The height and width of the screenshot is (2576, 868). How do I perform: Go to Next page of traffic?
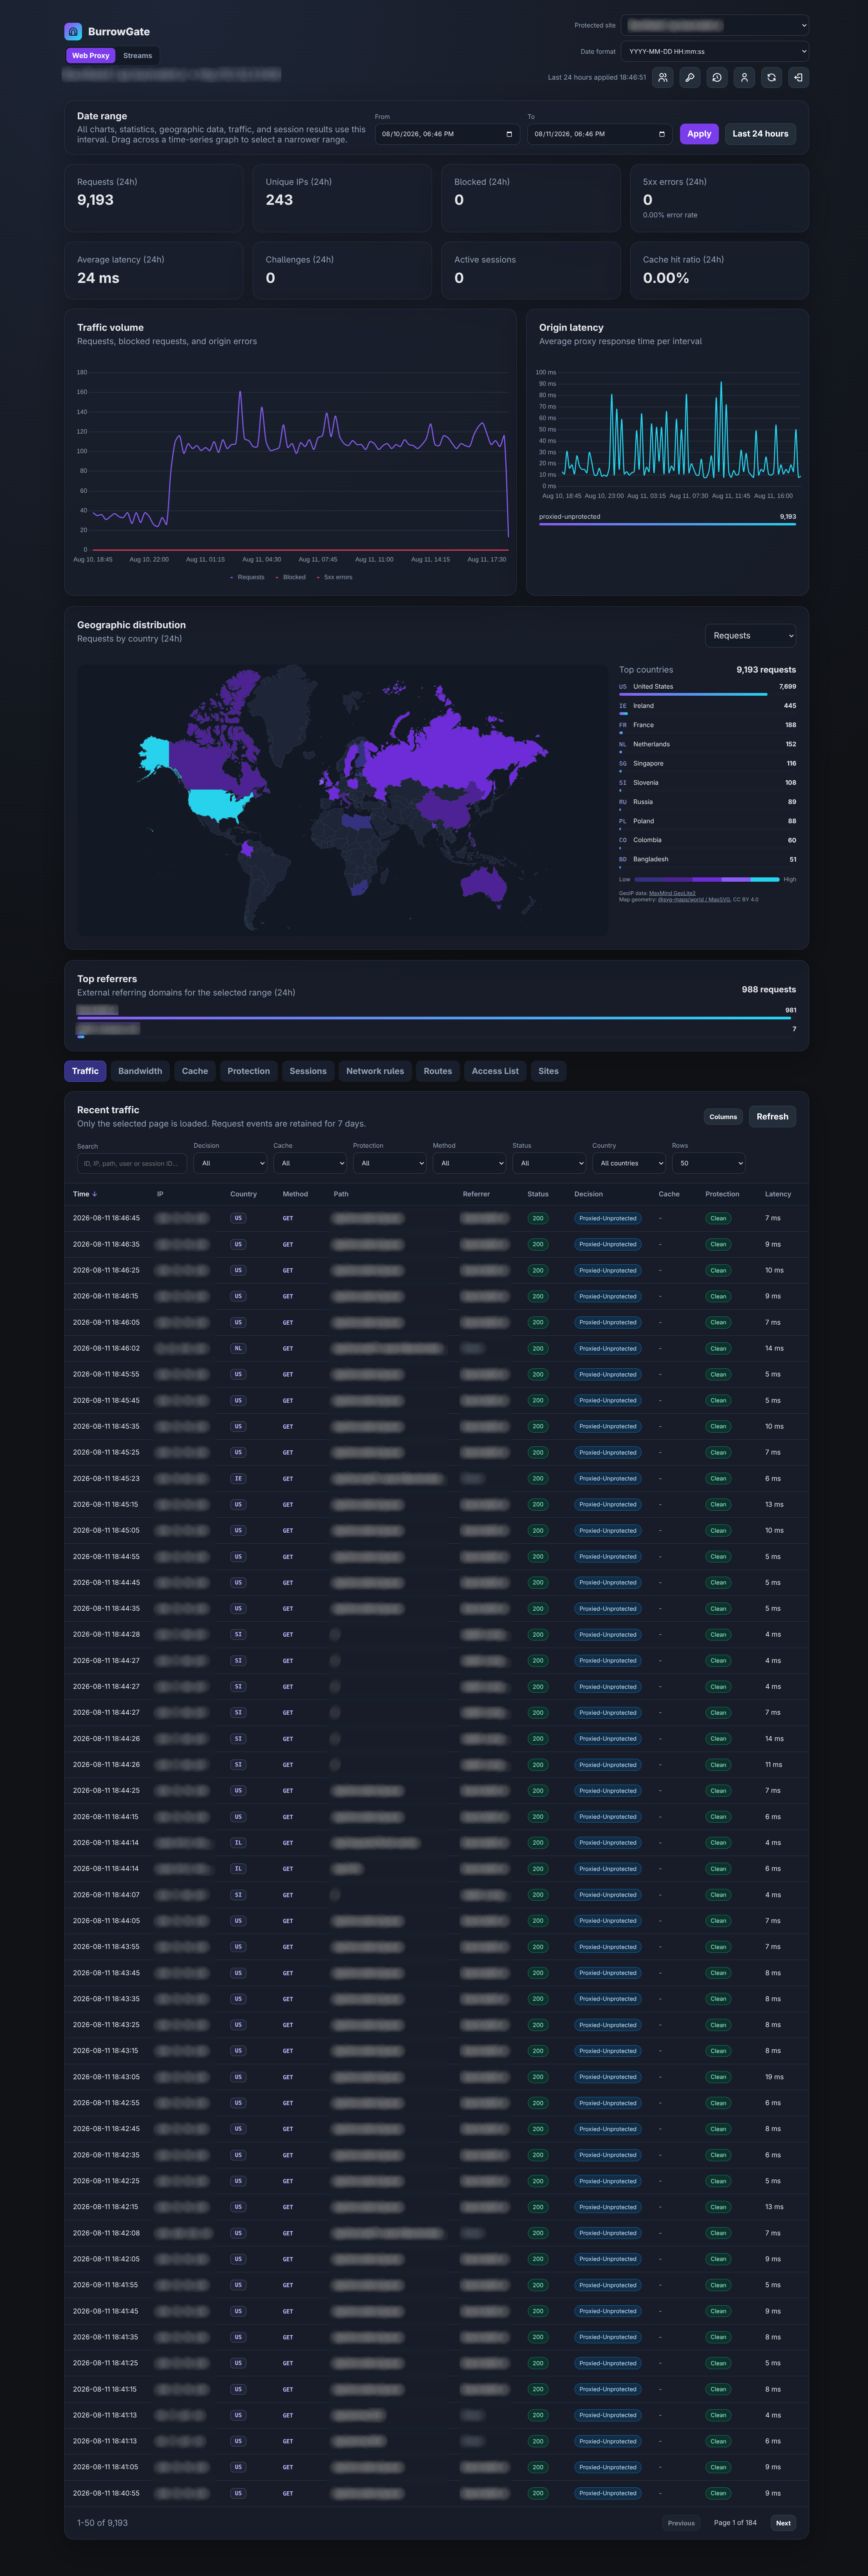click(x=783, y=2523)
